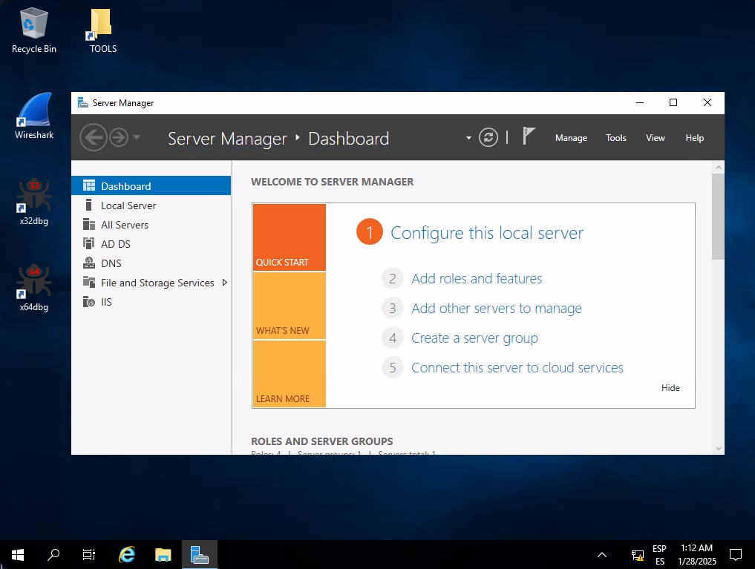This screenshot has width=755, height=569.
Task: Open the View menu
Action: coord(656,138)
